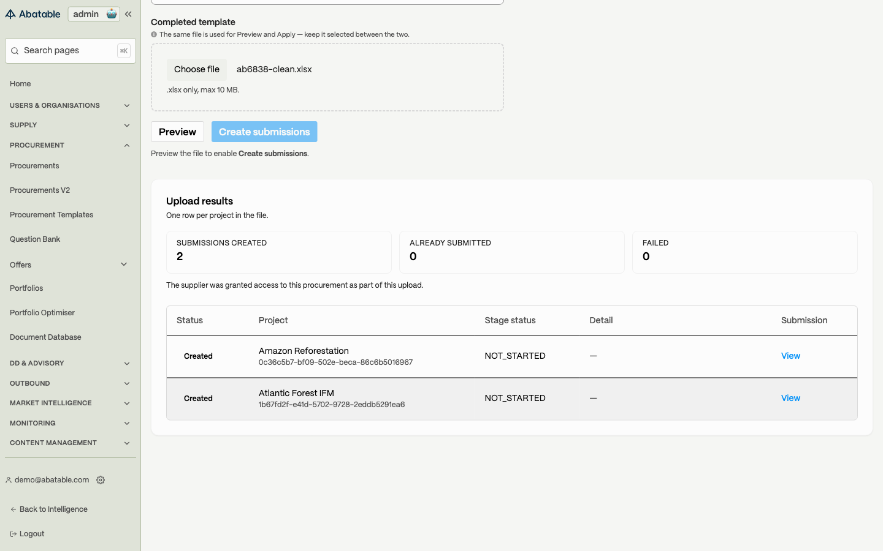883x551 pixels.
Task: Click the Preview button
Action: tap(177, 132)
